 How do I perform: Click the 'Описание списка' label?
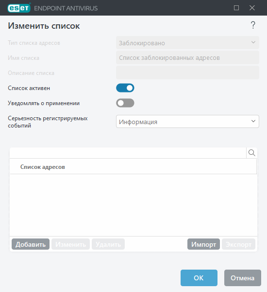(x=31, y=73)
